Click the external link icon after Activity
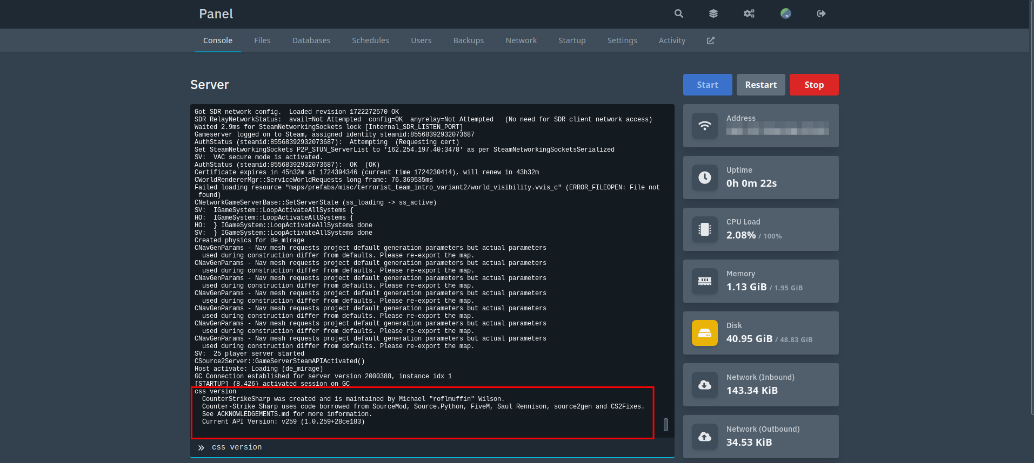Image resolution: width=1034 pixels, height=463 pixels. click(x=711, y=40)
